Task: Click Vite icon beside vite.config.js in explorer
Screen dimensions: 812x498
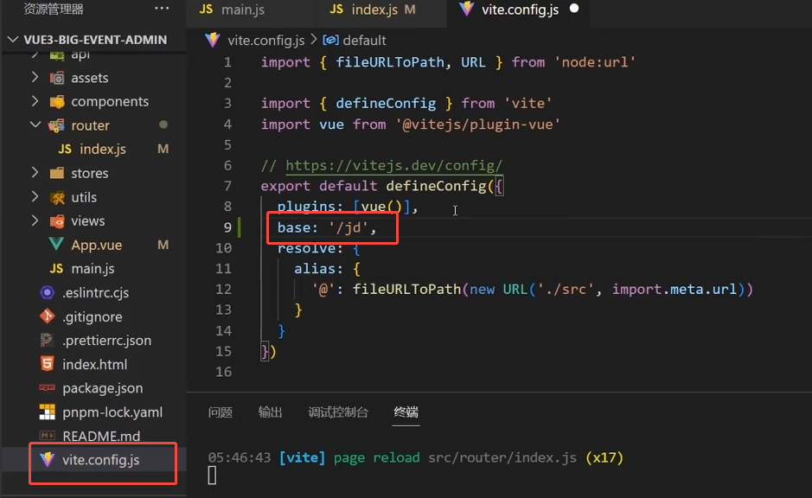Action: (x=47, y=459)
